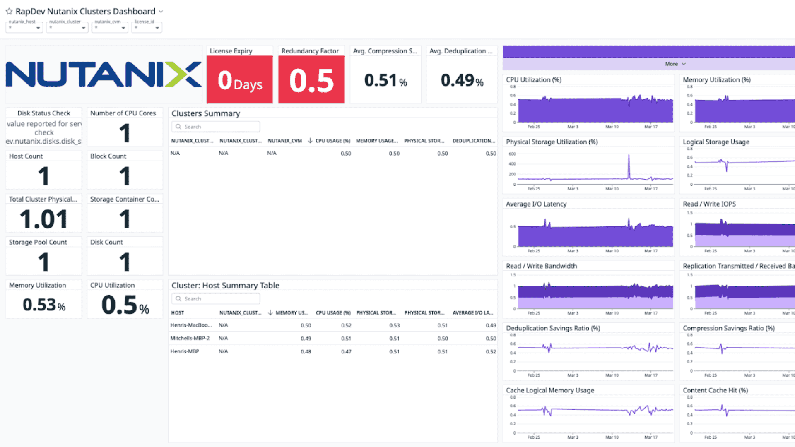Click the Memory Utilization 0.53% widget
Screen dimensions: 795x447
(44, 299)
